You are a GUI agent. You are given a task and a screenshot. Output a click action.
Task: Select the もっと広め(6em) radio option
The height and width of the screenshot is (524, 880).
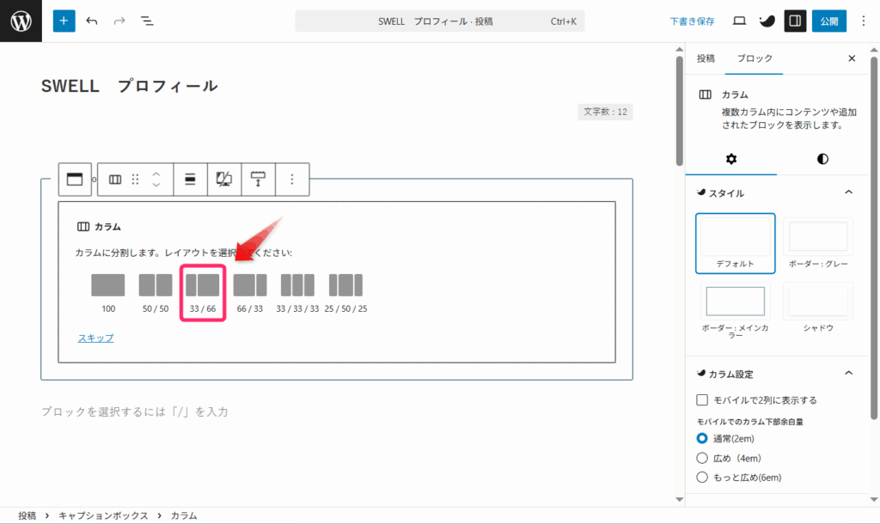701,478
